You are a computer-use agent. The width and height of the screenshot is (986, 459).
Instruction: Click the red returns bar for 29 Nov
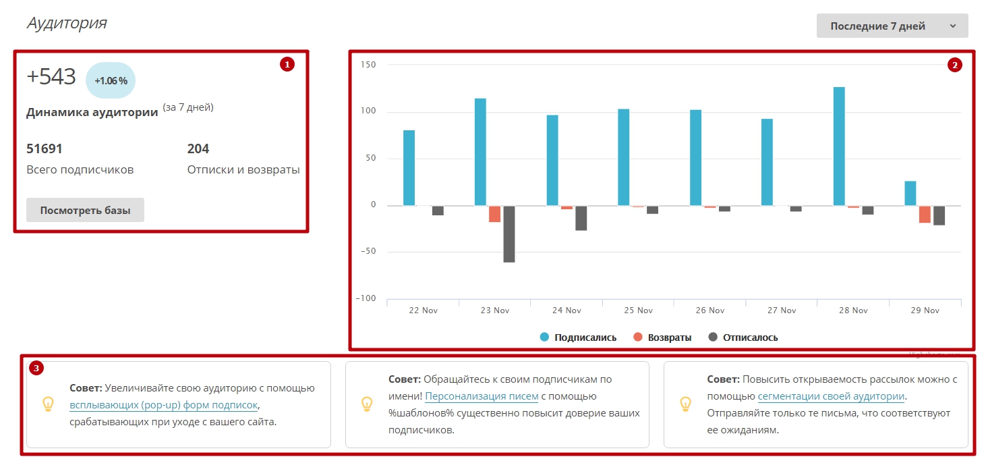925,214
